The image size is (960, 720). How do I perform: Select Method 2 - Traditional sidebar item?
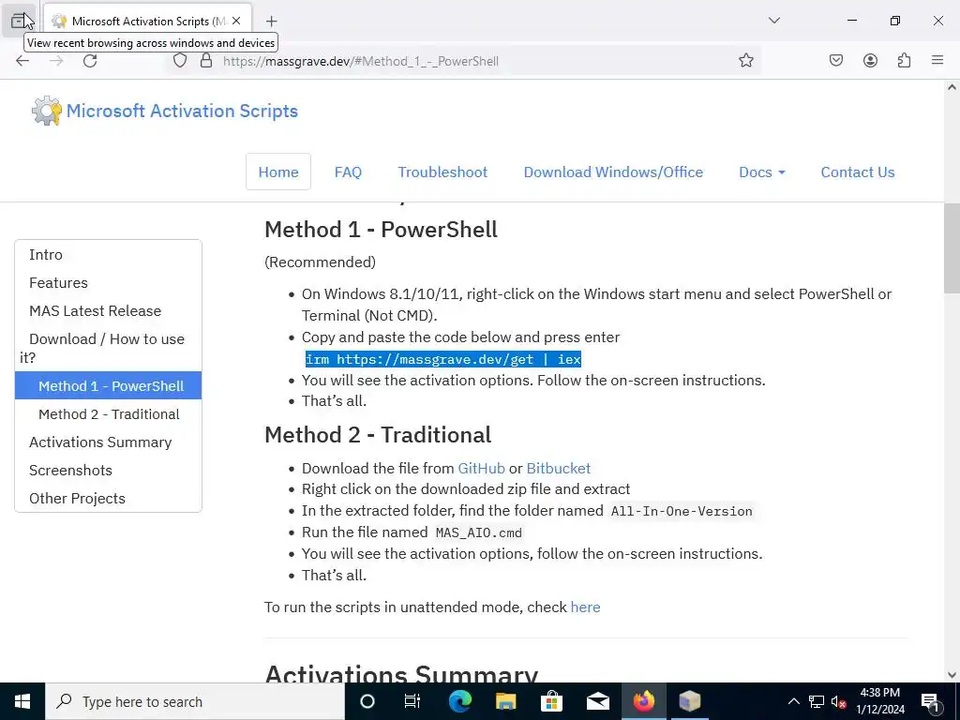click(x=109, y=413)
